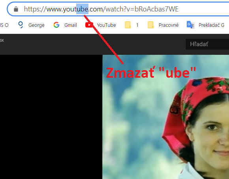Click the bookmark labeled 1
Image resolution: width=229 pixels, height=179 pixels.
[x=137, y=25]
